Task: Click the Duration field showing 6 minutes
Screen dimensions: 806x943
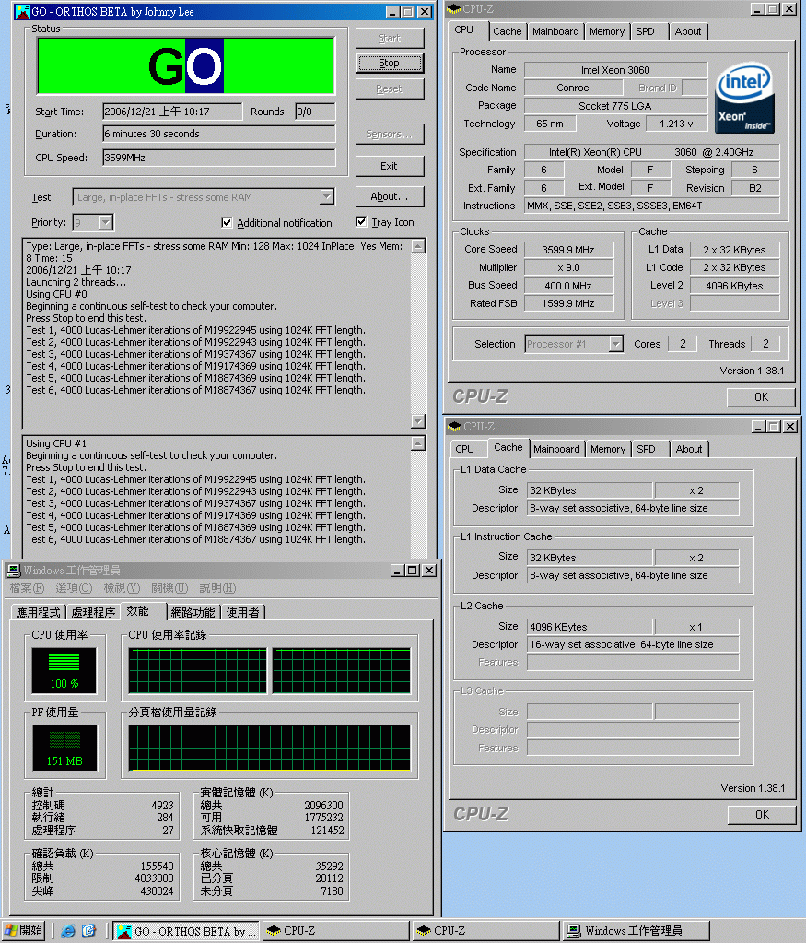Action: coord(219,134)
